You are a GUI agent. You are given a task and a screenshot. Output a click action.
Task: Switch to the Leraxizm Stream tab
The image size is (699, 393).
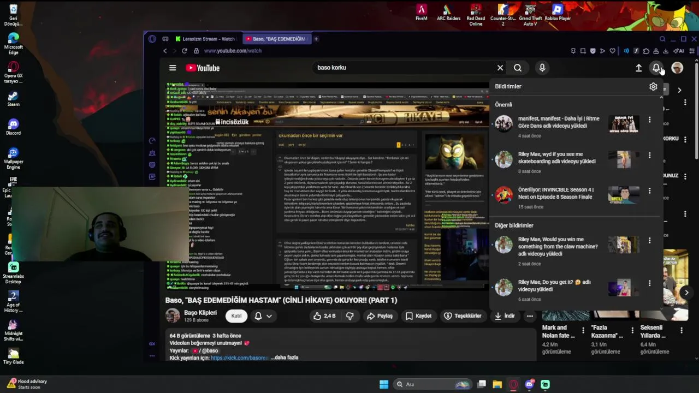pyautogui.click(x=205, y=39)
